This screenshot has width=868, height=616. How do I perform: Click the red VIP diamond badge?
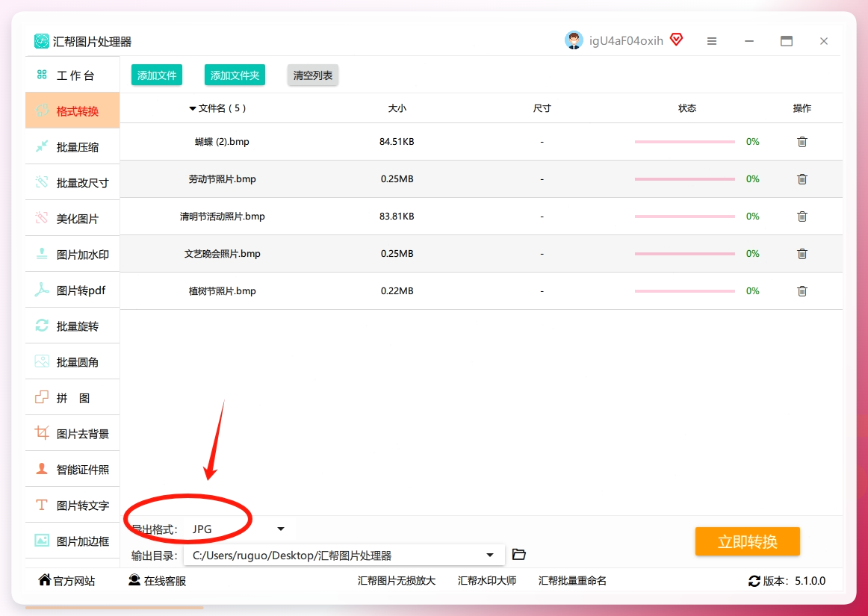[x=677, y=40]
